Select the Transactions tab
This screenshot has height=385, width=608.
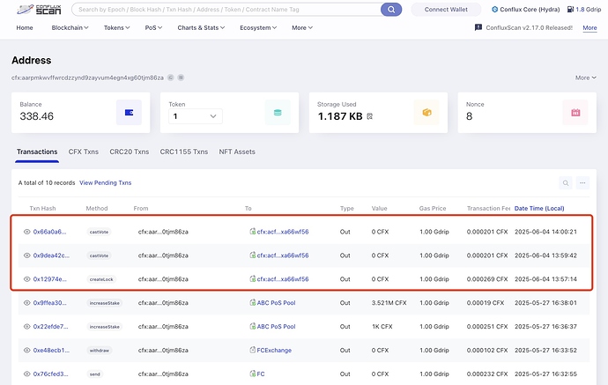[37, 152]
